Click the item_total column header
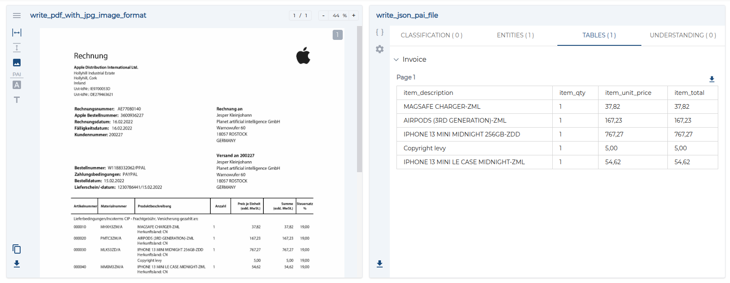 pos(693,93)
